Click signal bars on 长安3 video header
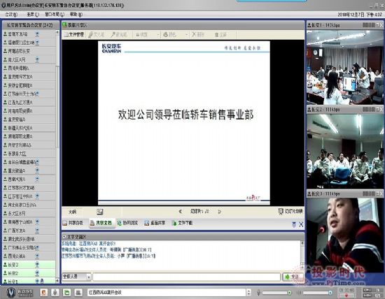385x299 pixels. click(x=368, y=194)
